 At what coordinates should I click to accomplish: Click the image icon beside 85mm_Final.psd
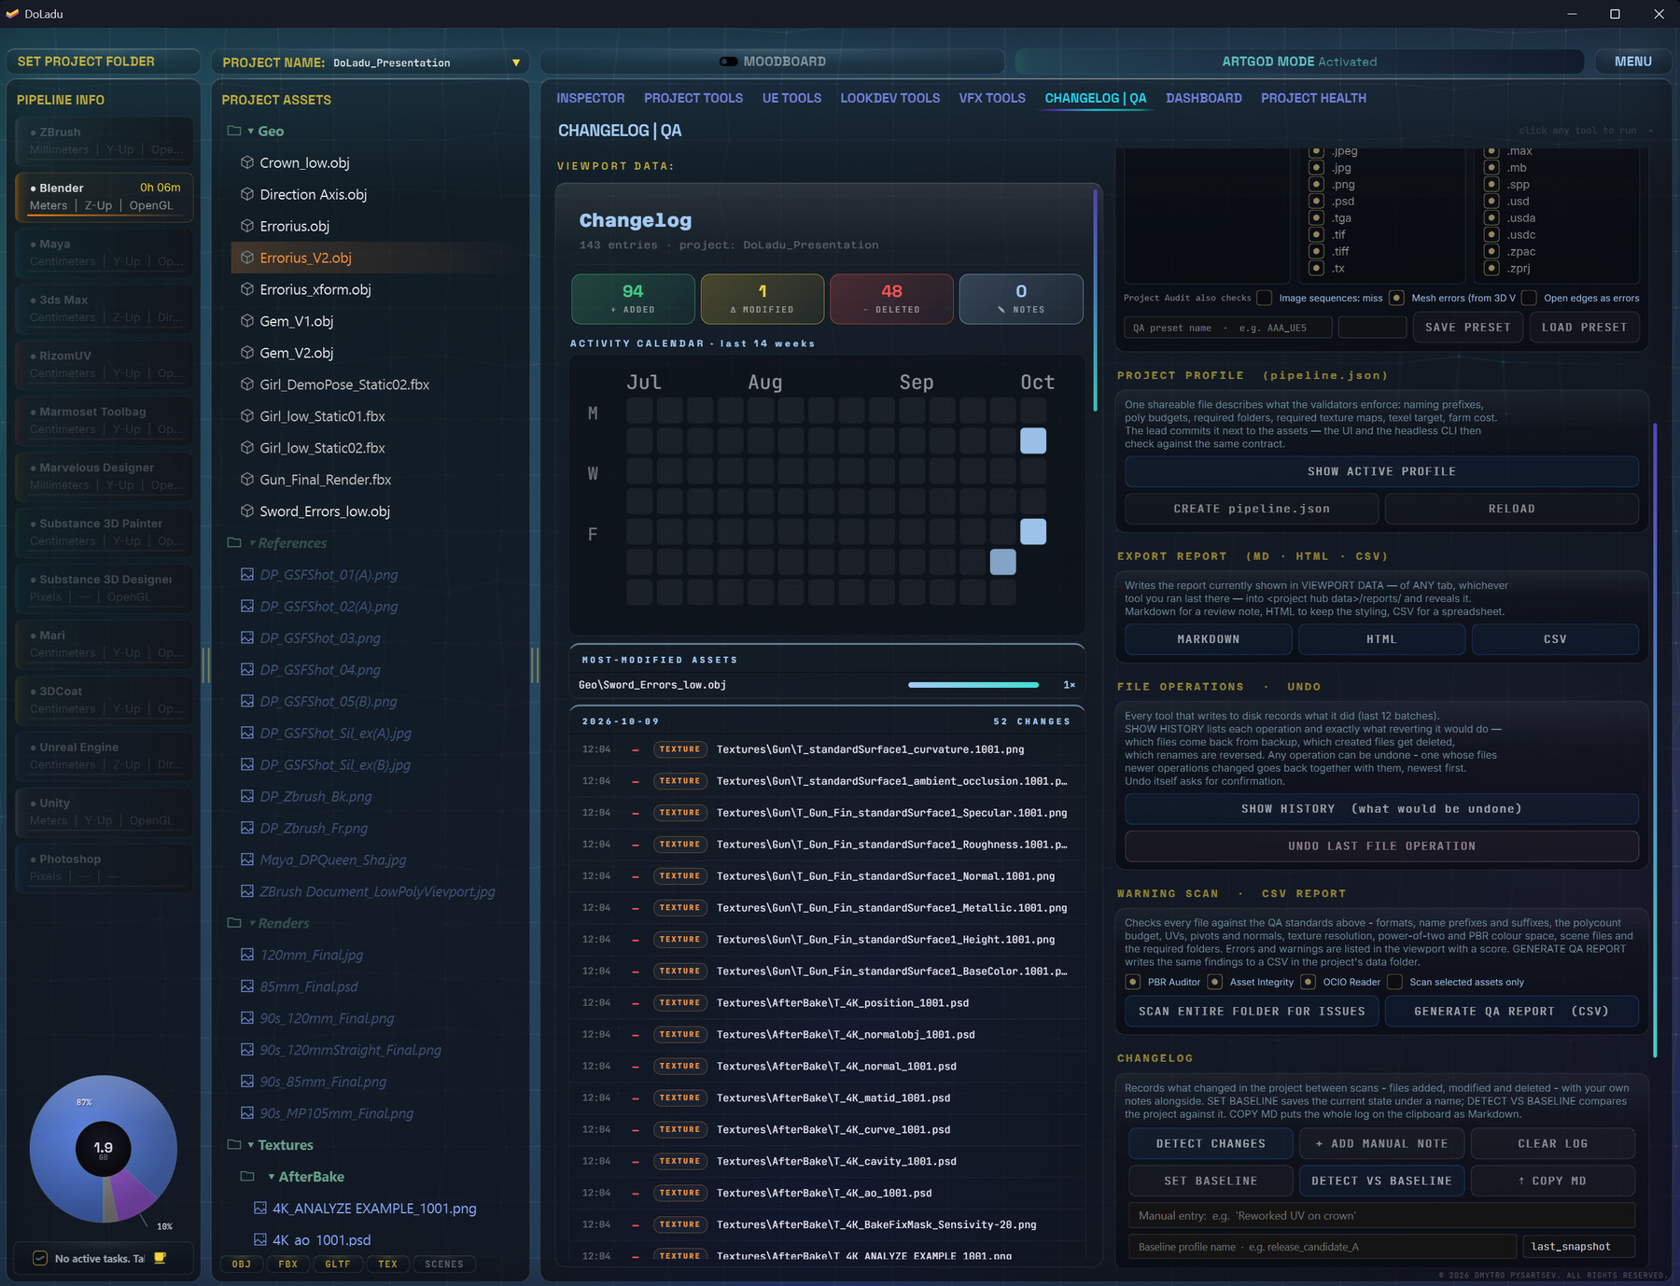click(247, 986)
